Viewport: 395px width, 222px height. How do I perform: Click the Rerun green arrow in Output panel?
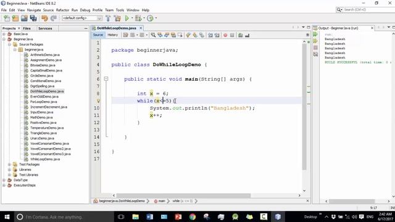click(x=315, y=35)
